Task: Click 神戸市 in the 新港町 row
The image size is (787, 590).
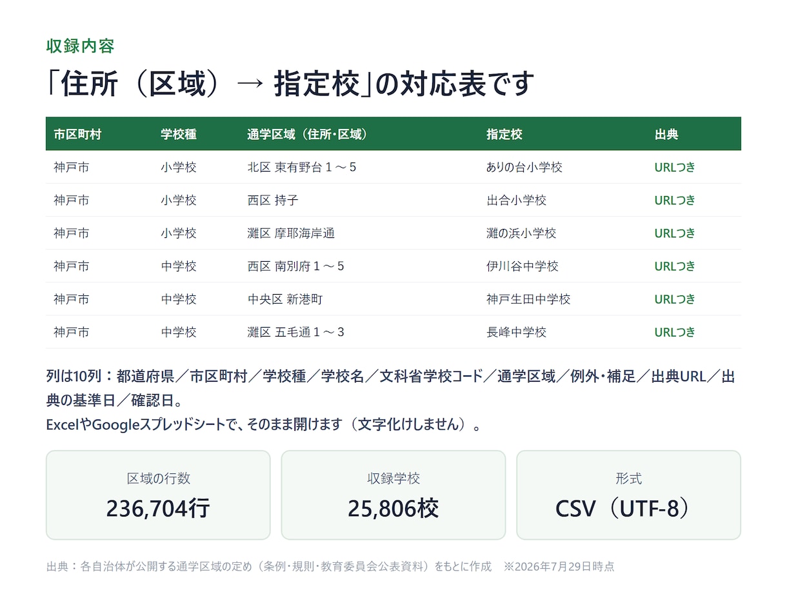Action: click(x=72, y=299)
